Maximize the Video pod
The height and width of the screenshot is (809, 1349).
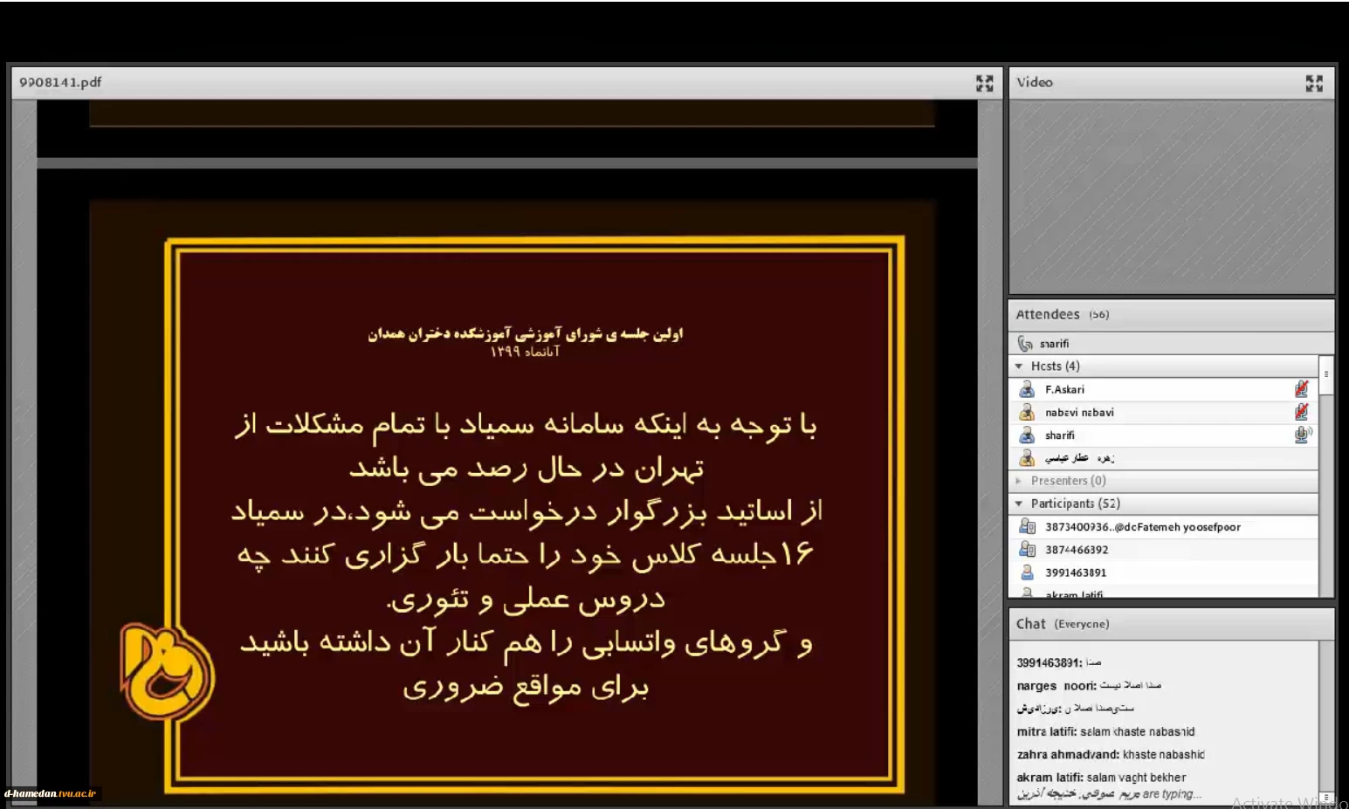tap(1314, 83)
